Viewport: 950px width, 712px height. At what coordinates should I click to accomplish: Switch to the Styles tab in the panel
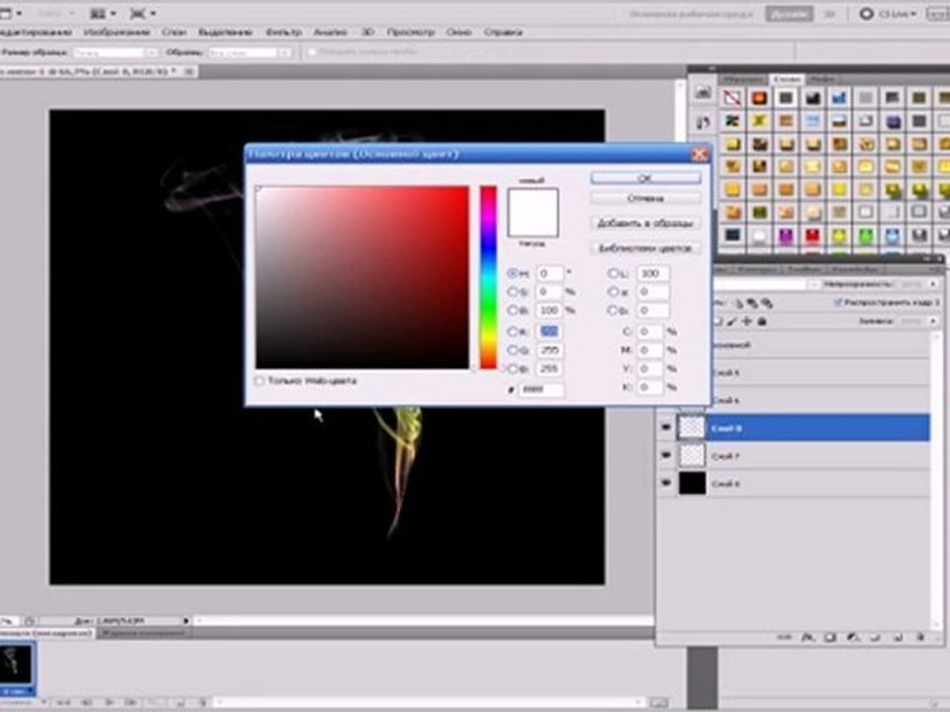point(787,79)
